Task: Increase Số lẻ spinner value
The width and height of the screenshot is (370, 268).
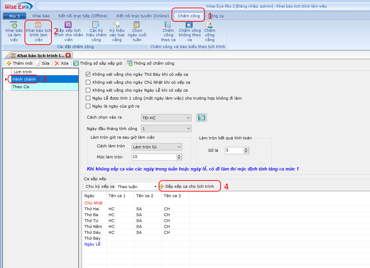Action: tap(246, 149)
